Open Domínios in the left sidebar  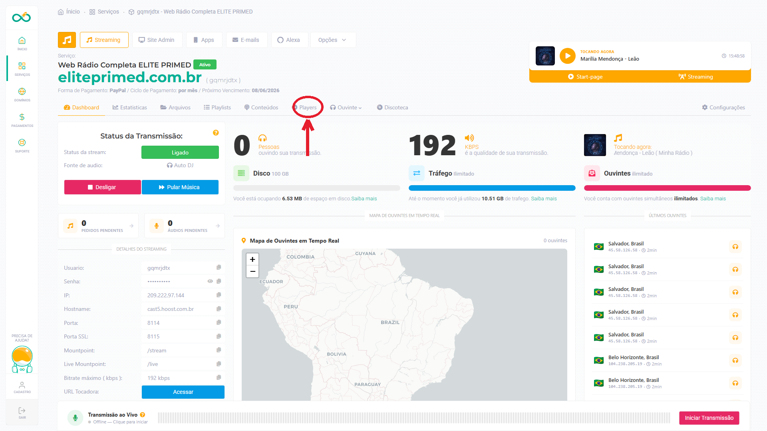(22, 94)
